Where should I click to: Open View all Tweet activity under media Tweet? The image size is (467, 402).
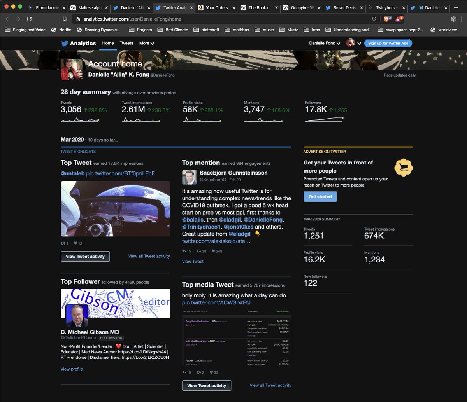coord(270,385)
